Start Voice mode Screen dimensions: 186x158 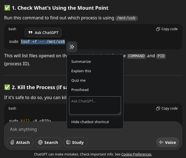pyautogui.click(x=167, y=142)
